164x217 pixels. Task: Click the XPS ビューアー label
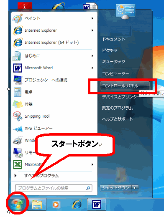[x=38, y=128]
